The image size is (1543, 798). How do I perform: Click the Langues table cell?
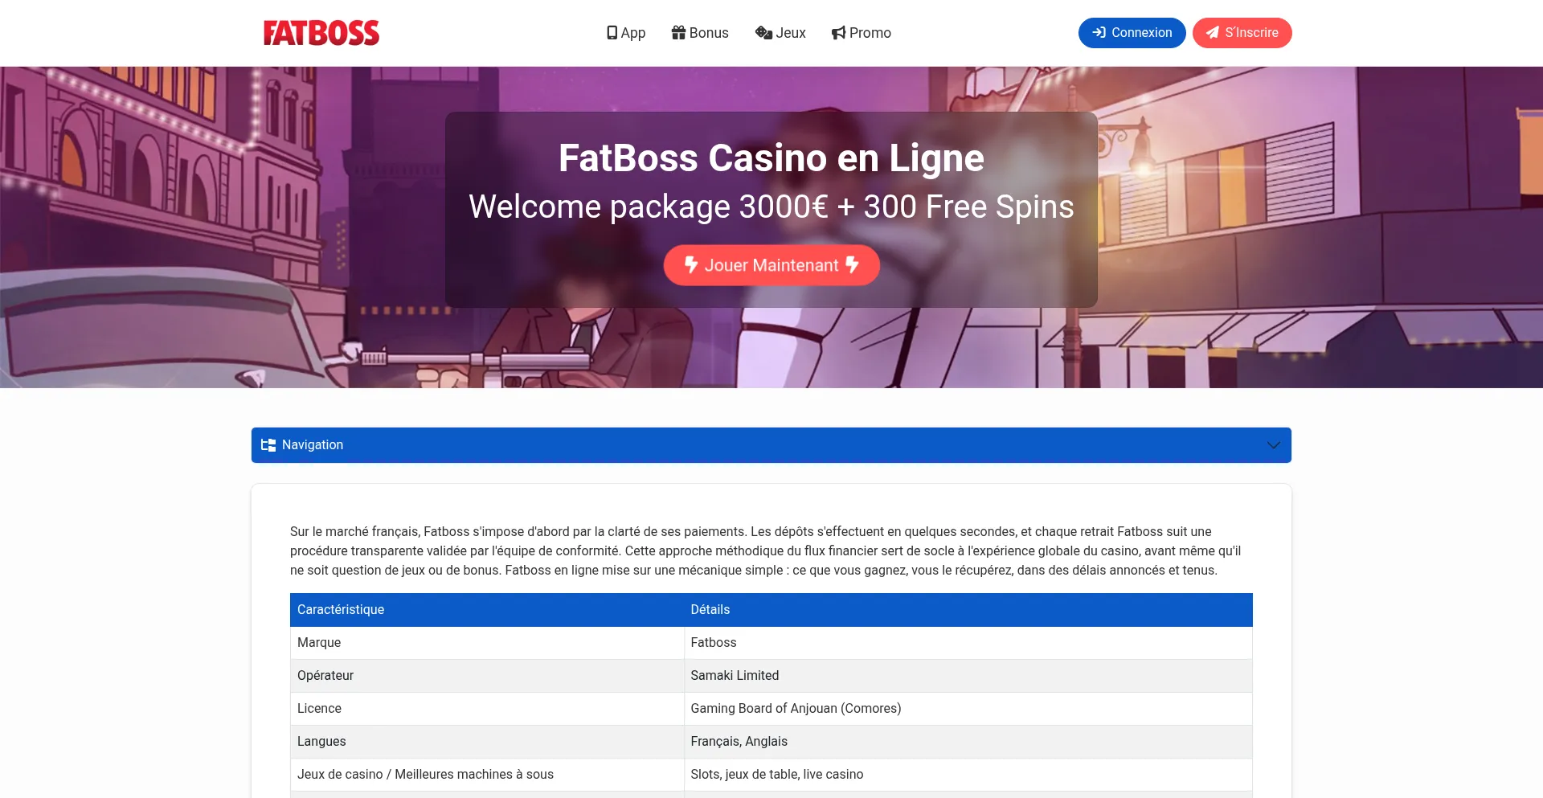point(487,742)
